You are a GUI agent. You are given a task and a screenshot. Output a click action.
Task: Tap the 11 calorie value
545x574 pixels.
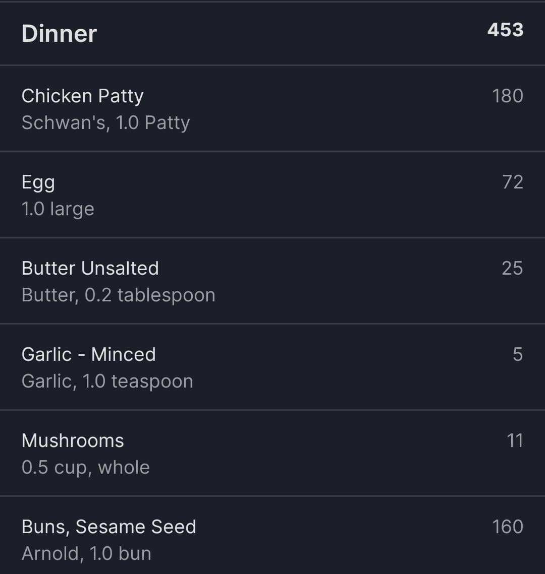[x=515, y=440]
